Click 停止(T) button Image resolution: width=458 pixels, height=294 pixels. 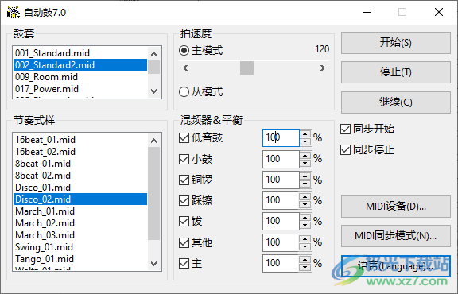tap(396, 72)
